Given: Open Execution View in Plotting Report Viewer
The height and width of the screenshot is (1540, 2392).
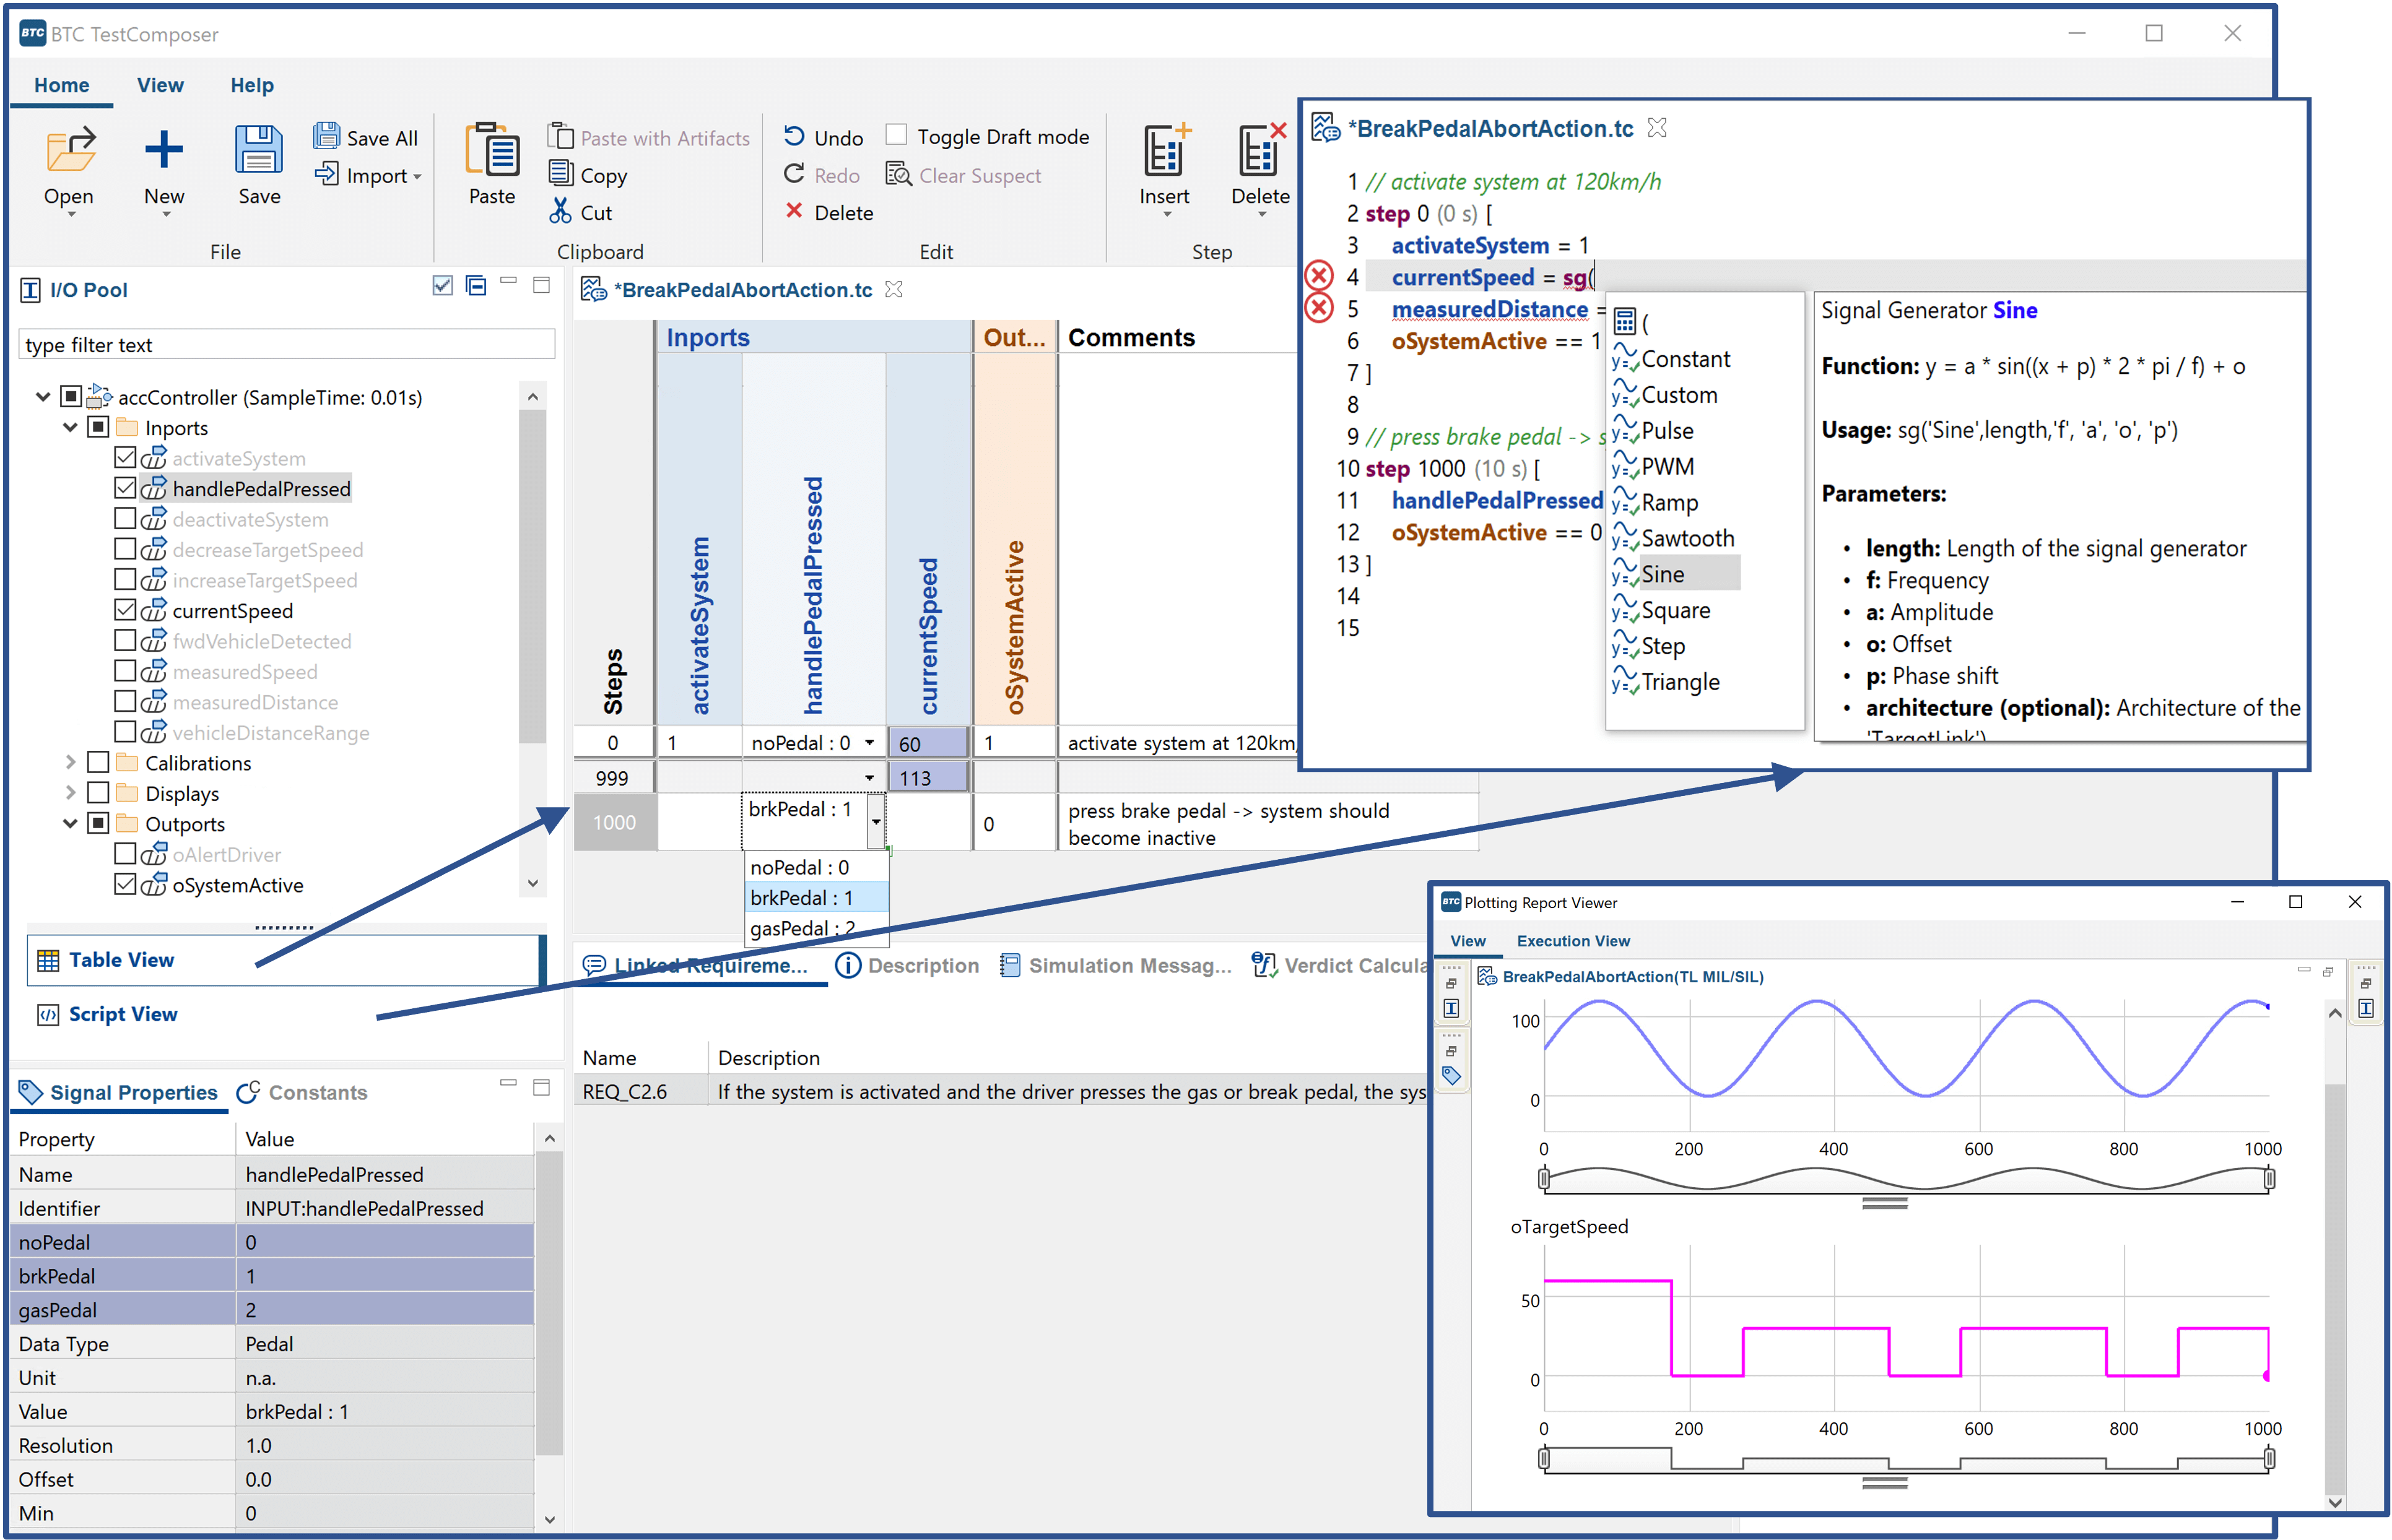Looking at the screenshot, I should click(x=1573, y=940).
